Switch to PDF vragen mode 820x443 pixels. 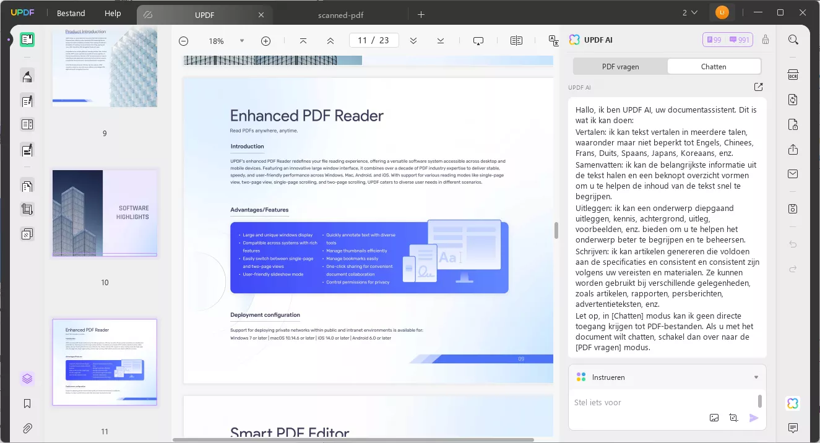[621, 66]
